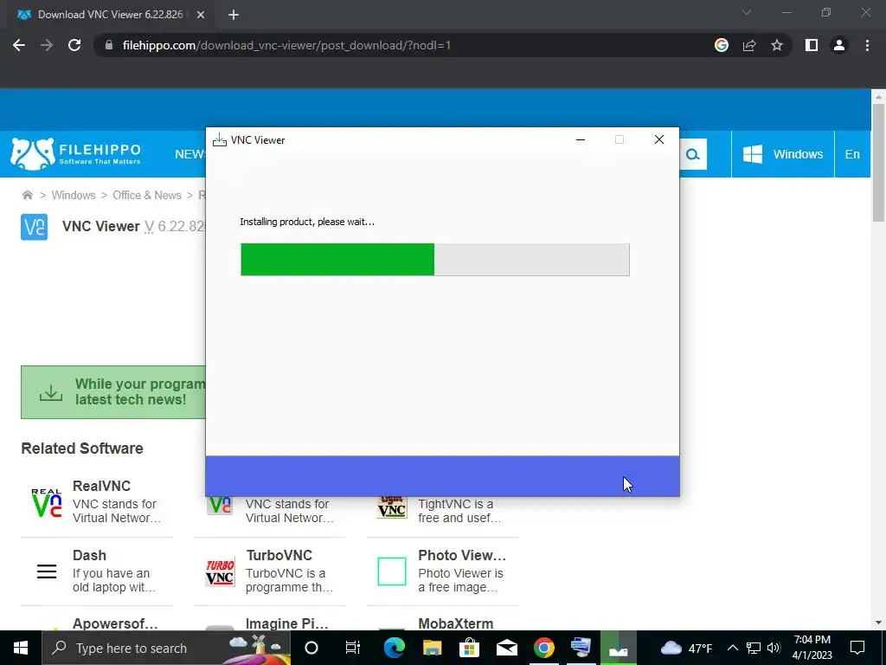Click the VNC Viewer installer title icon

coord(219,139)
